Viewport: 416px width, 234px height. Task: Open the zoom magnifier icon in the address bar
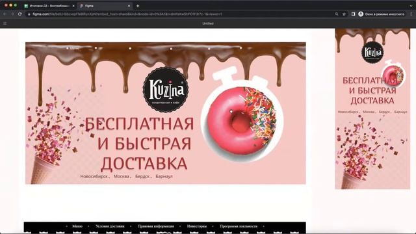click(x=337, y=14)
